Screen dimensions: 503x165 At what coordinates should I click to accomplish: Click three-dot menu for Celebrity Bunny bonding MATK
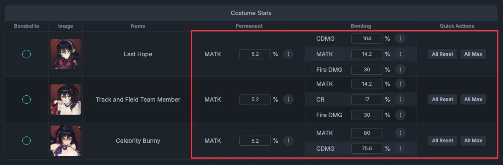coord(400,133)
